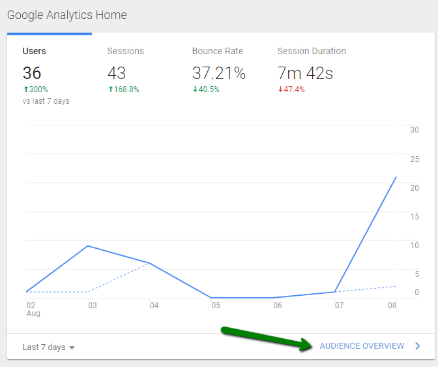Click the 03 date label on chart axis
Viewport: 438px width, 367px height.
click(93, 305)
